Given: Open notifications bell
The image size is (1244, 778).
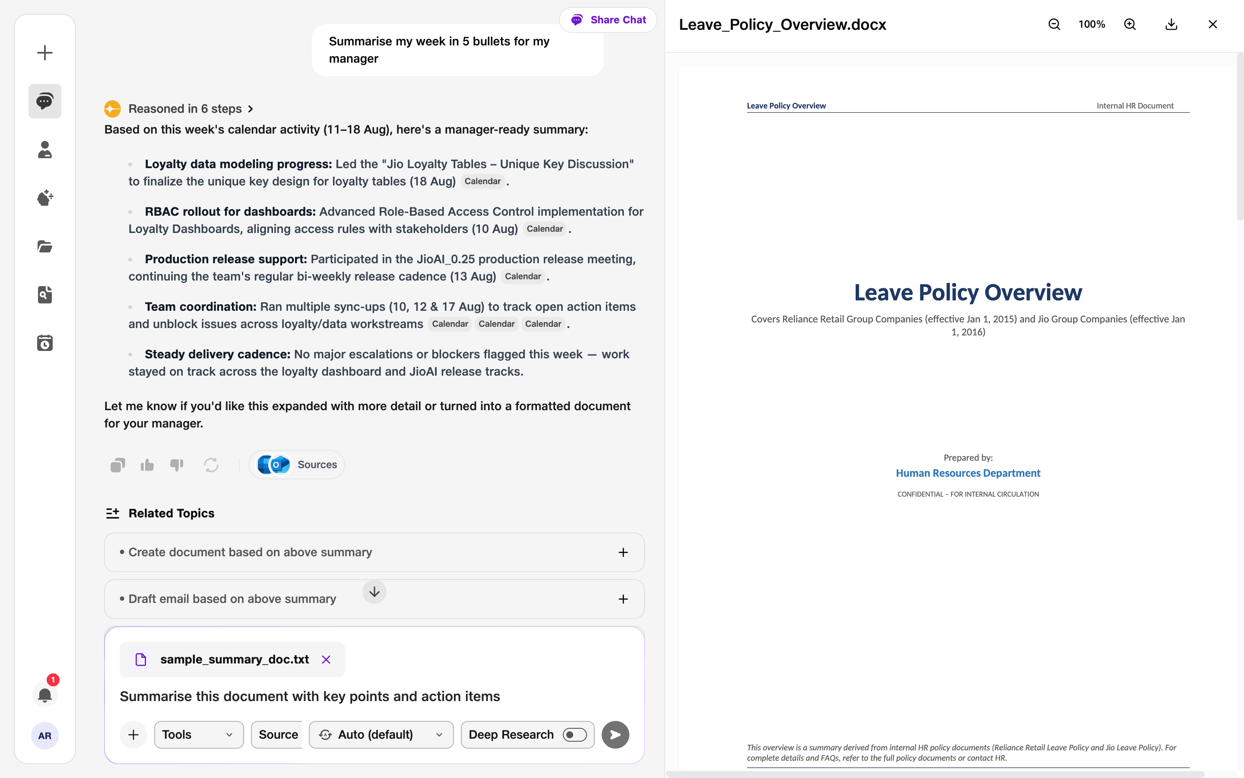Looking at the screenshot, I should pos(45,695).
